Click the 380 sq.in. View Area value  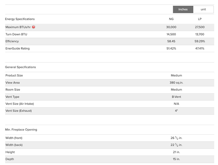pyautogui.click(x=176, y=83)
